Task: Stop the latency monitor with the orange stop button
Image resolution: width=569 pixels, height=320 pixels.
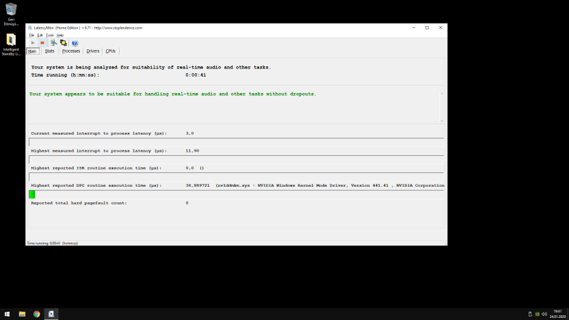Action: [42, 43]
